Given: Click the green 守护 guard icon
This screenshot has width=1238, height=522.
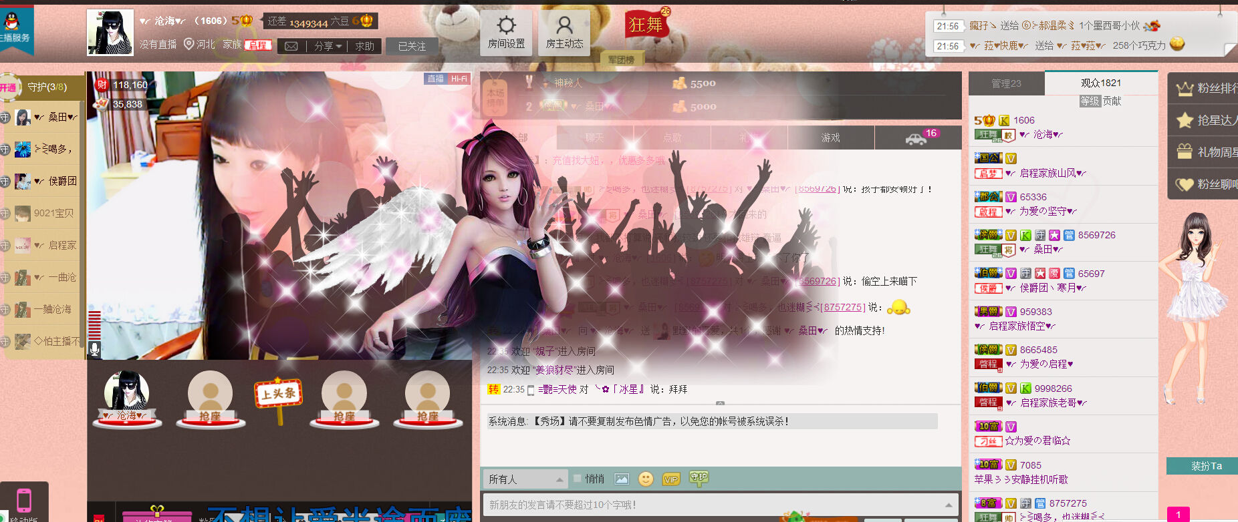Looking at the screenshot, I should 699,478.
